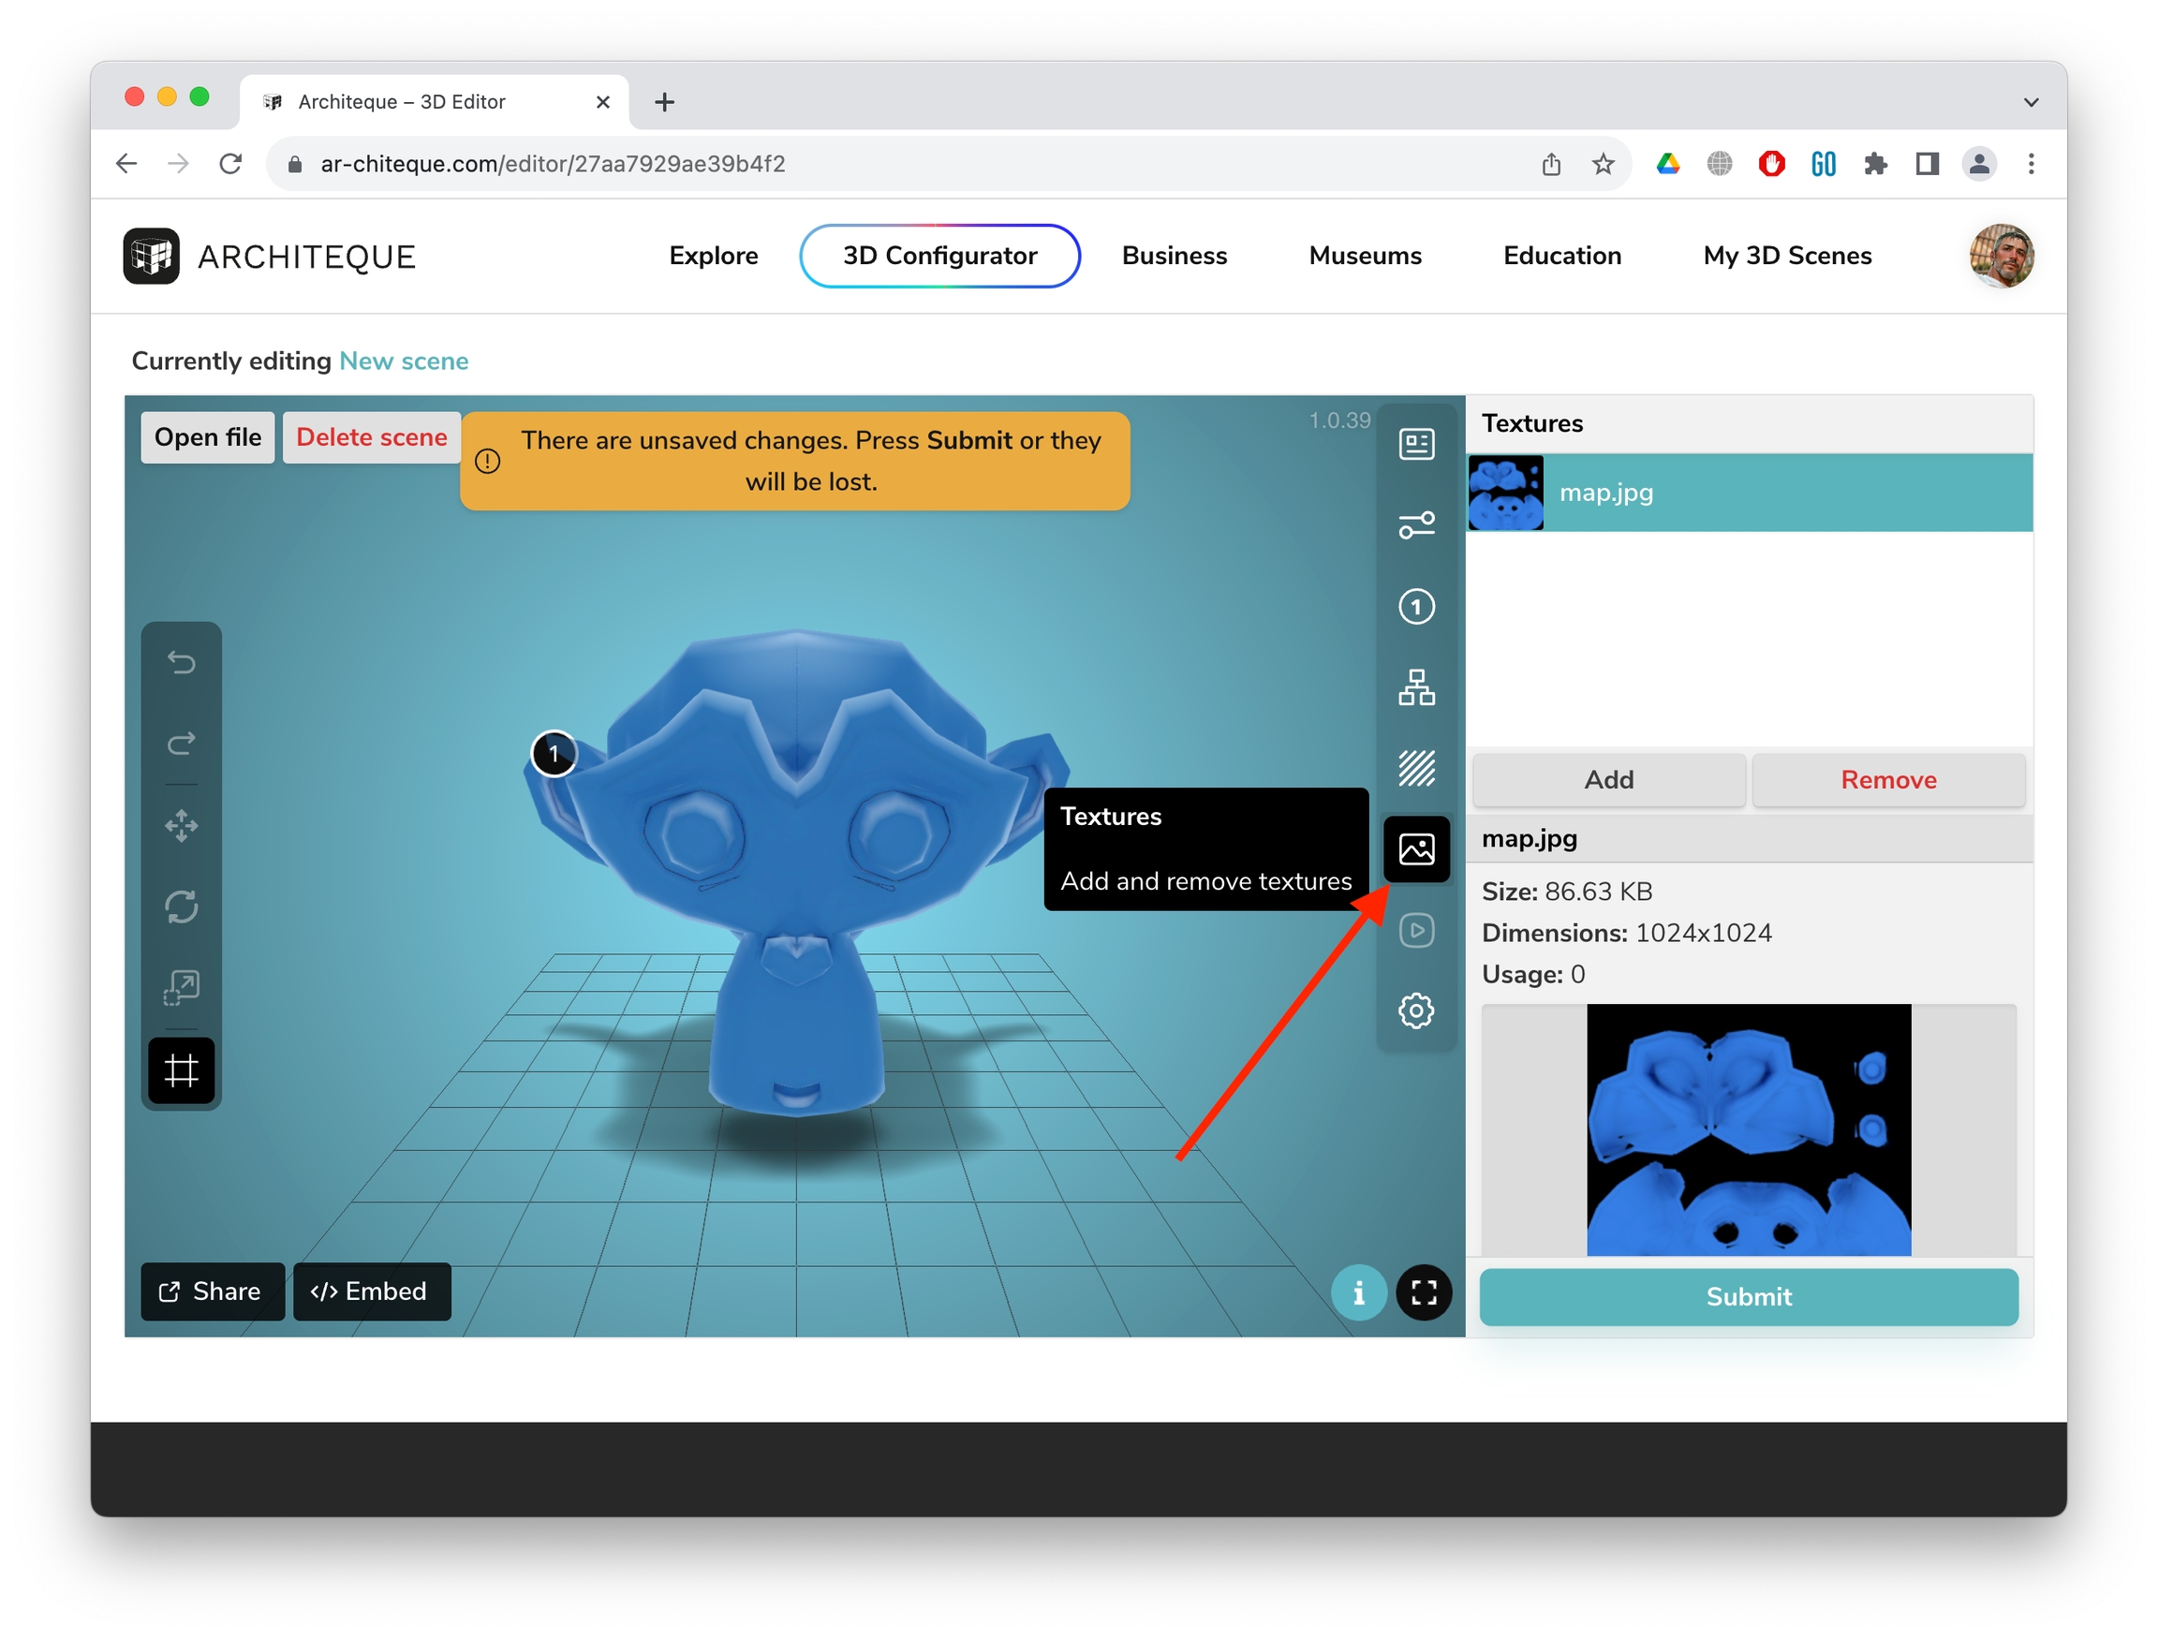Open the hierarchy tree panel icon
Screen dimensions: 2158x1637
[x=1415, y=687]
